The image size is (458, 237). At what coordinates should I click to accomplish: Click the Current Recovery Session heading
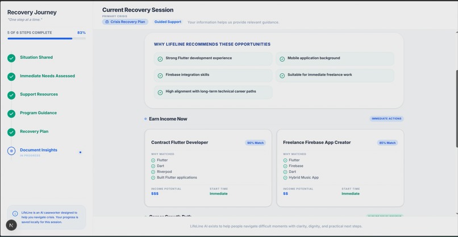tap(138, 10)
